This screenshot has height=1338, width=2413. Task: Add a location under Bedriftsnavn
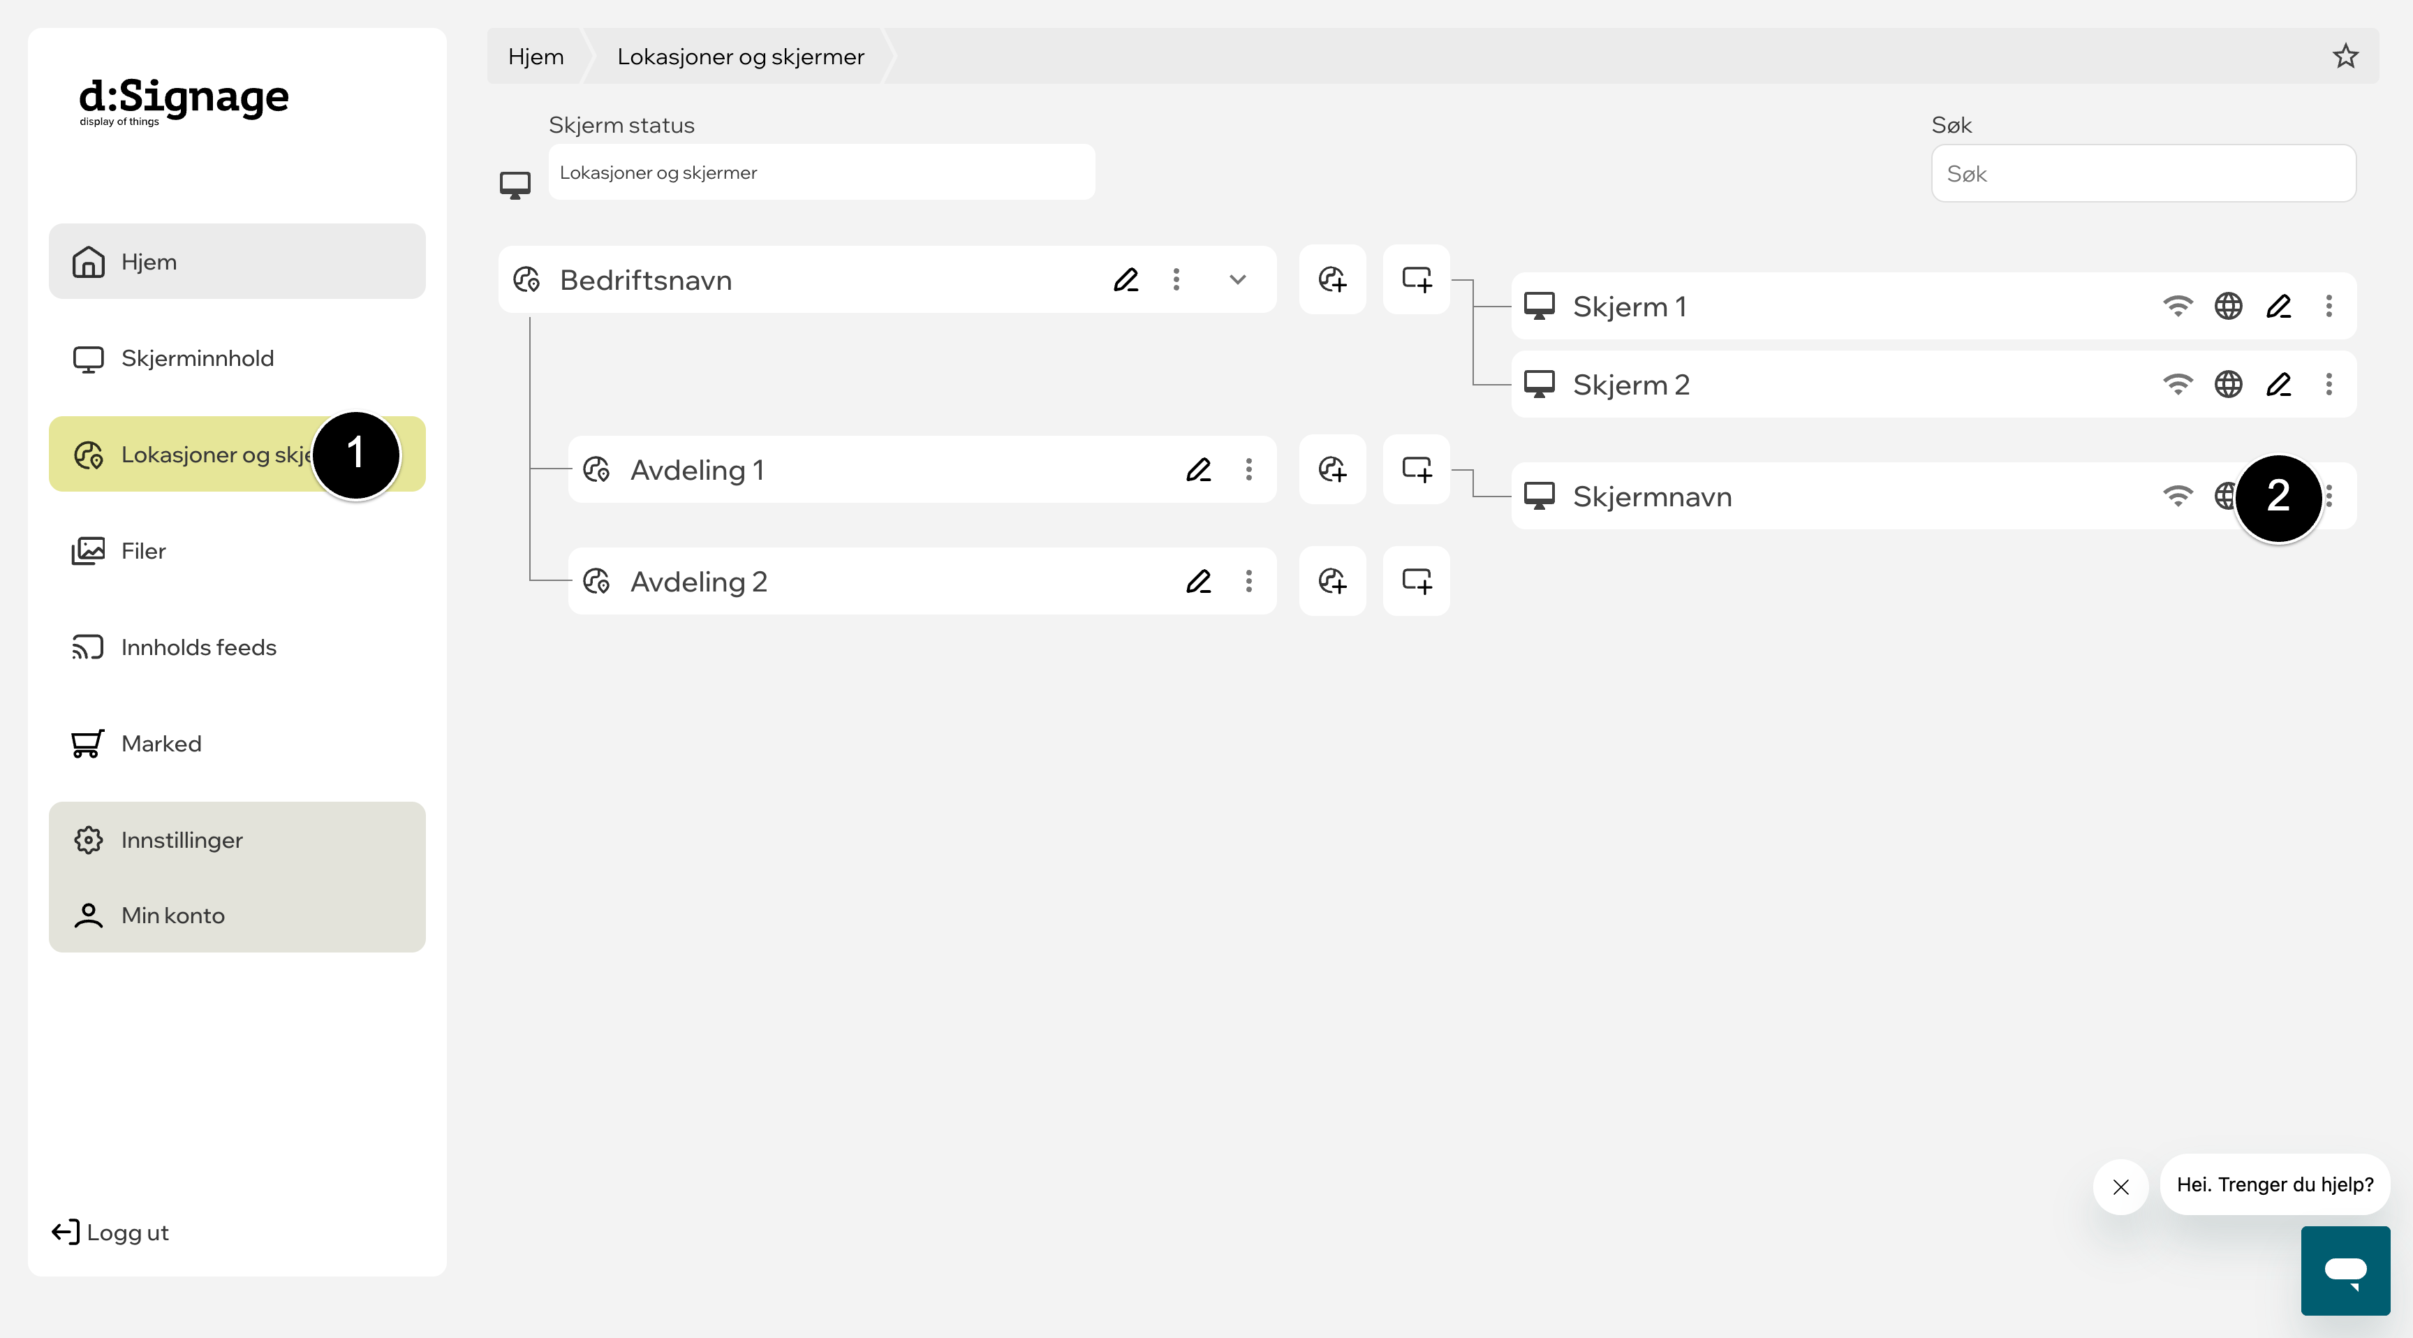tap(1332, 279)
